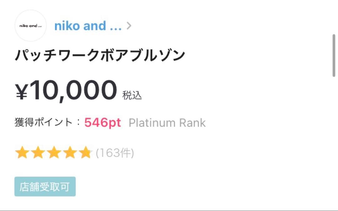
Task: Tap the 店舗受取可 store pickup badge
Action: click(x=45, y=186)
